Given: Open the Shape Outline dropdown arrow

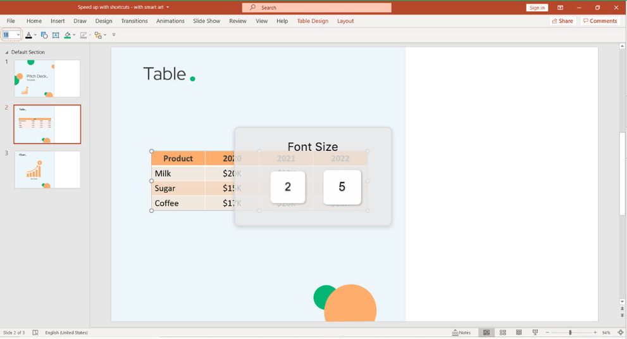Looking at the screenshot, I should (90, 35).
